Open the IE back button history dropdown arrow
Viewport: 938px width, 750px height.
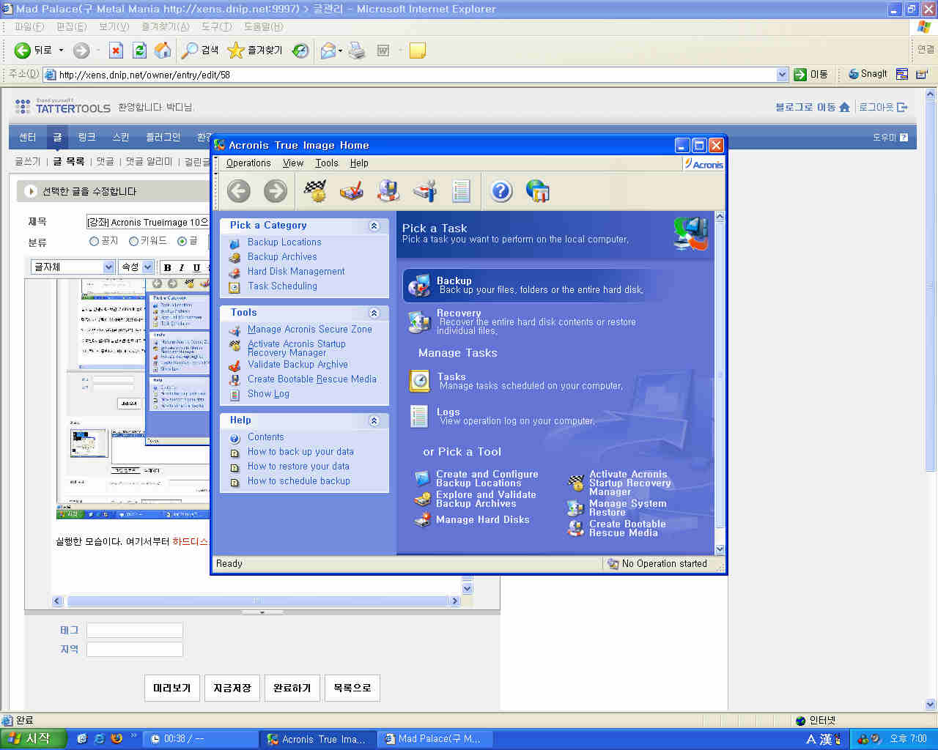coord(61,51)
